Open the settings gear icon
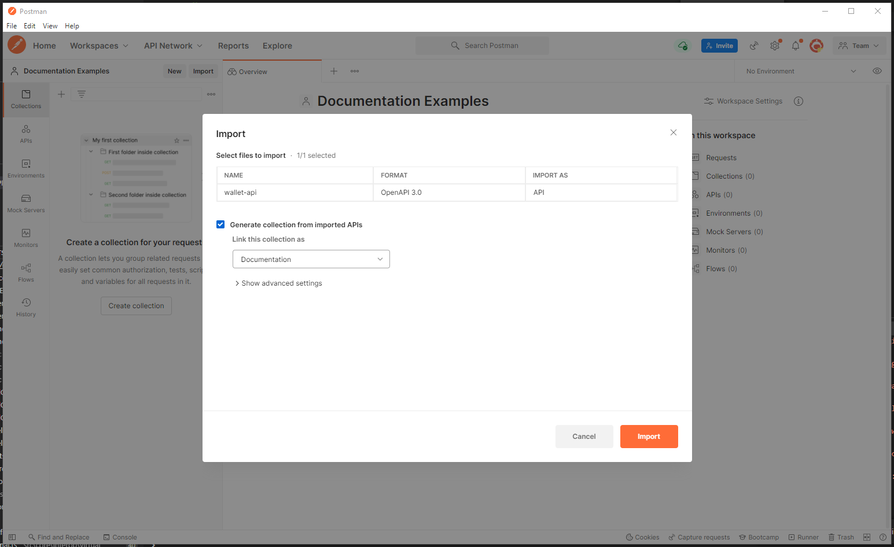The width and height of the screenshot is (894, 547). pyautogui.click(x=775, y=46)
